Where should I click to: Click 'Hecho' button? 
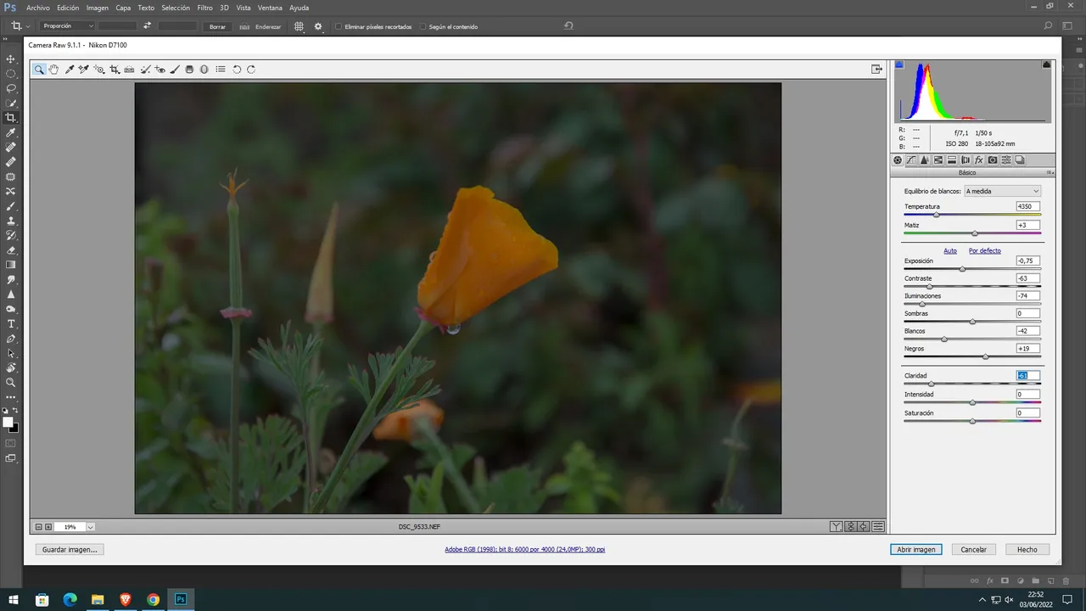point(1027,549)
